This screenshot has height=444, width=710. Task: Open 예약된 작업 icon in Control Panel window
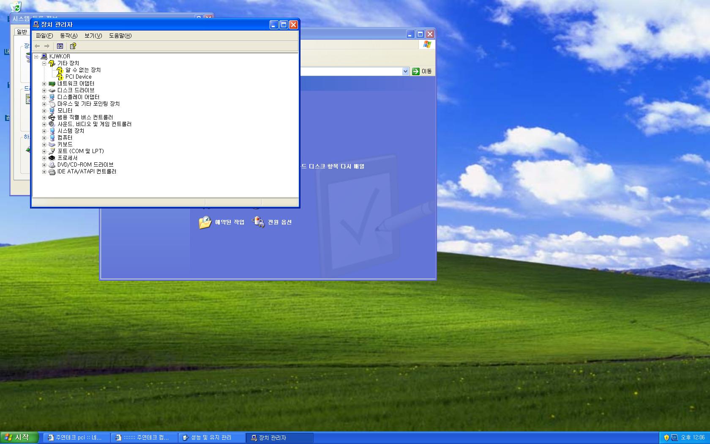point(205,222)
